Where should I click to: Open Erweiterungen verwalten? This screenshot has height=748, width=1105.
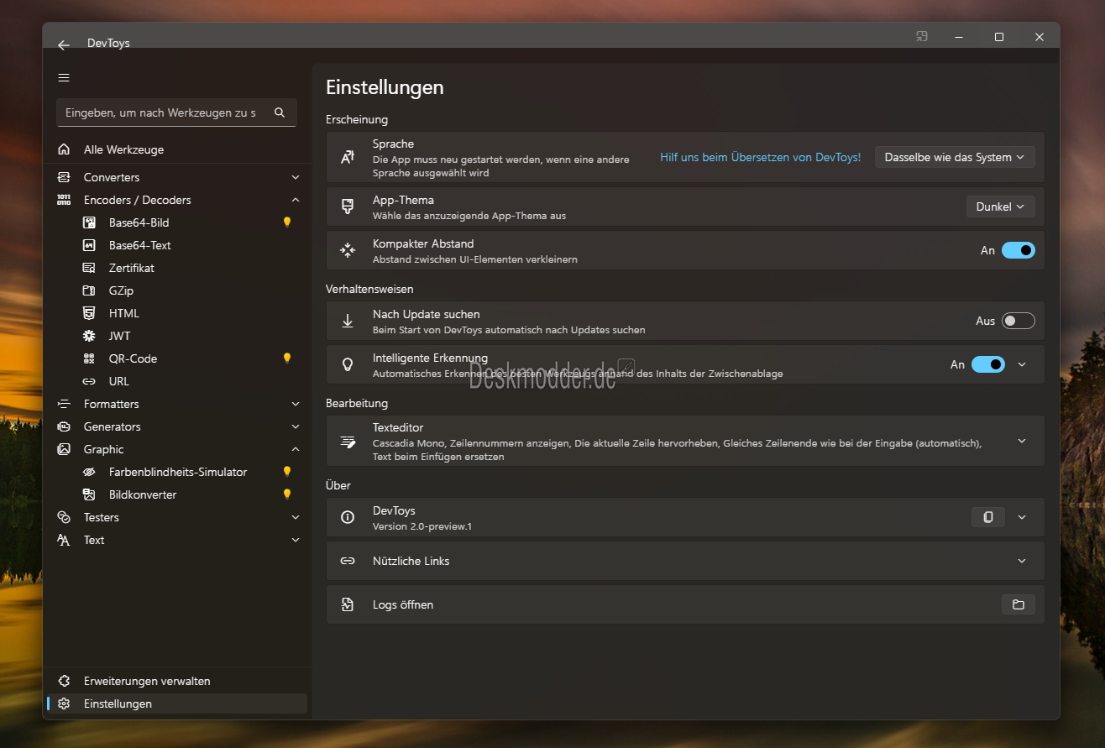click(177, 681)
